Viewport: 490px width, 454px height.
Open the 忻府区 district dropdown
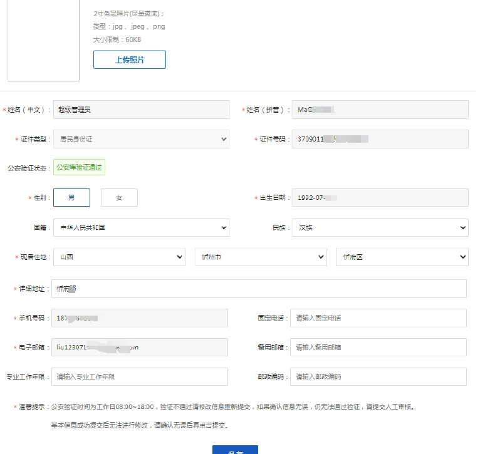[x=402, y=257]
